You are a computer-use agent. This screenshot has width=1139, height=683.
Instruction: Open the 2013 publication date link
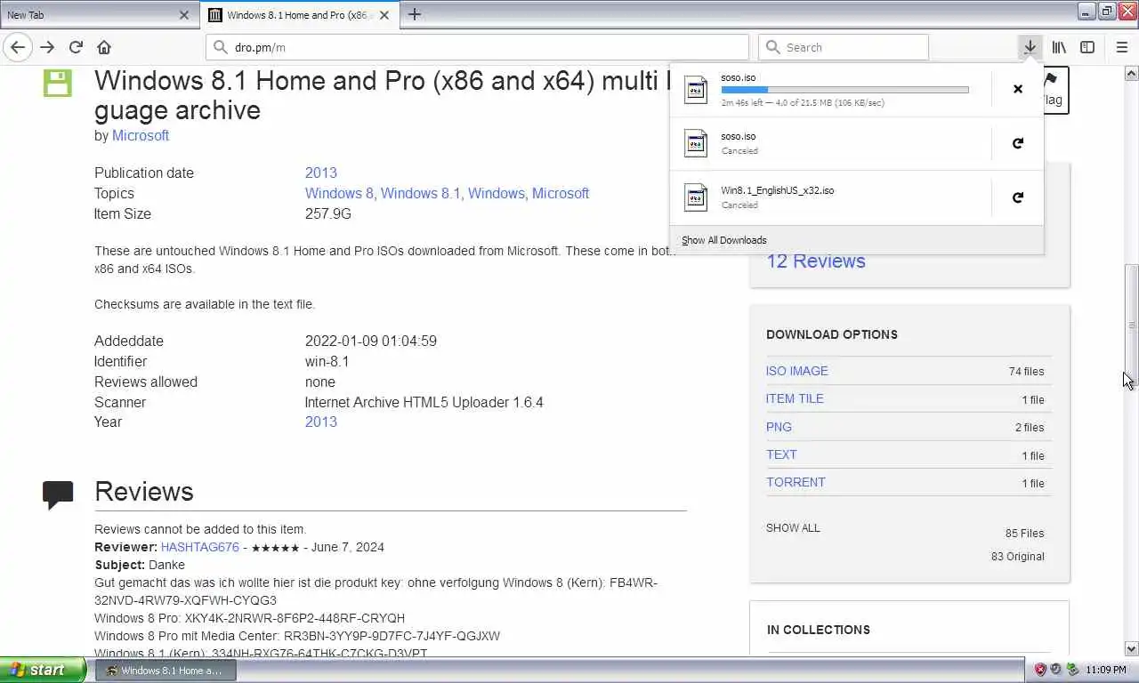(x=321, y=173)
